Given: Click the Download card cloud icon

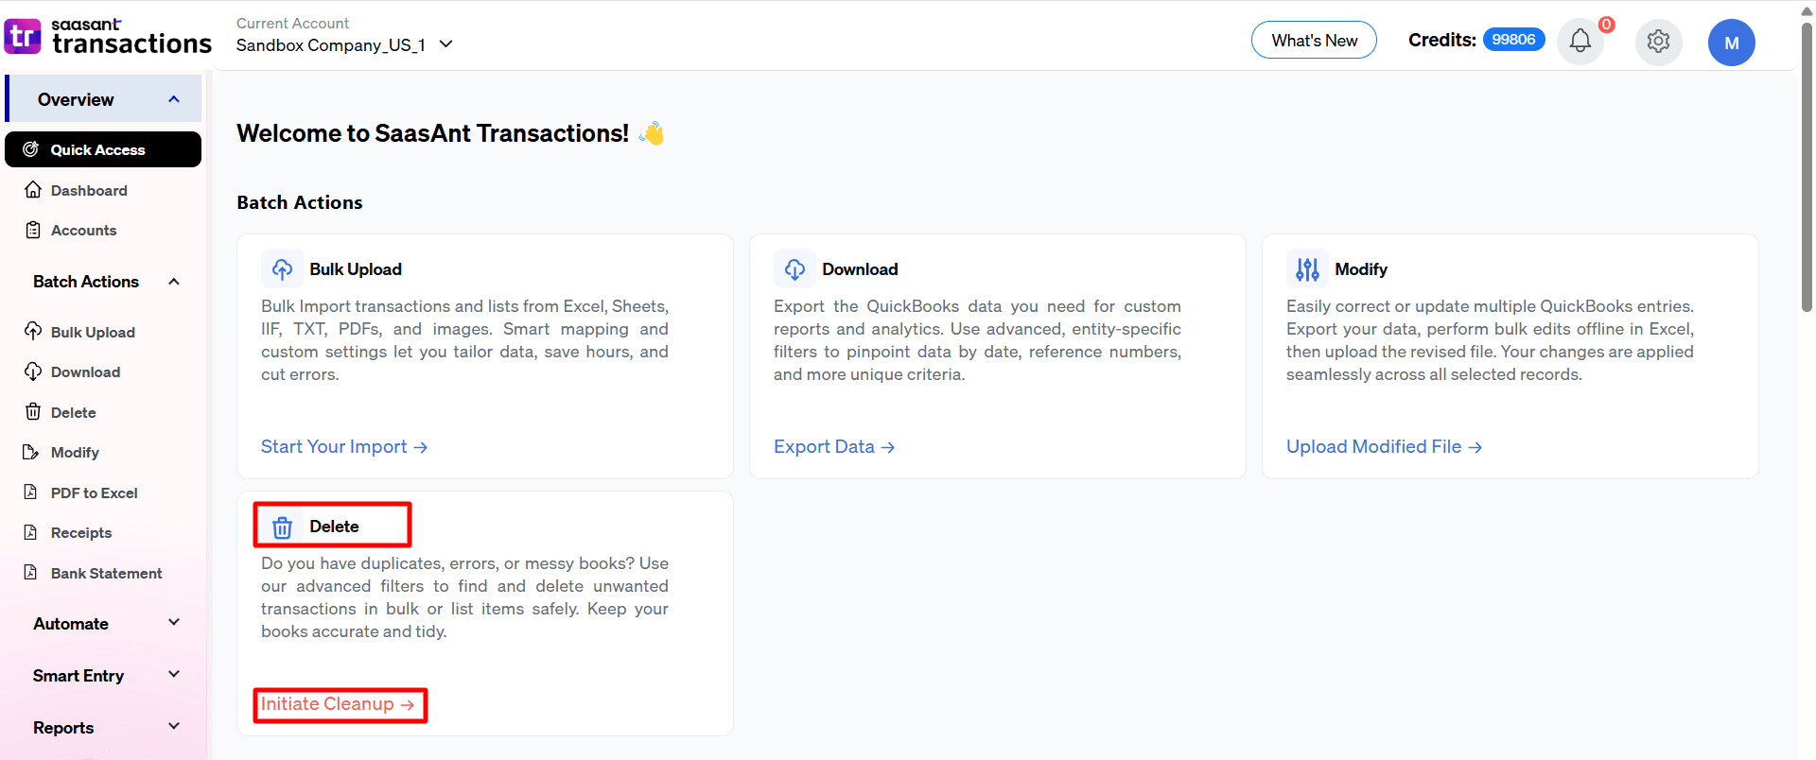Looking at the screenshot, I should pyautogui.click(x=794, y=269).
